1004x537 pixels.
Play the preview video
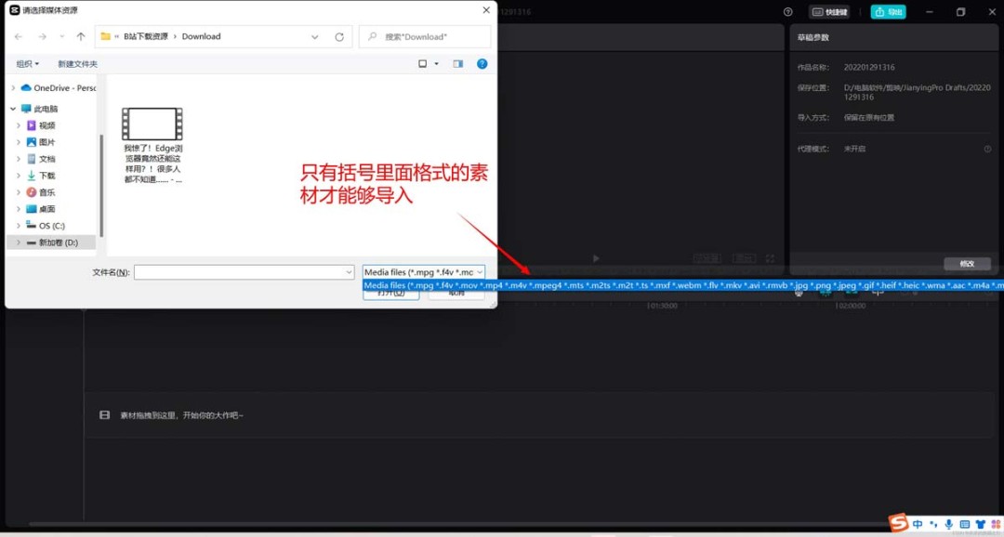click(x=596, y=258)
